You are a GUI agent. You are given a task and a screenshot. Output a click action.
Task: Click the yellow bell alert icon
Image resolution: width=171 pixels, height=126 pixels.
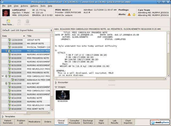pyautogui.click(x=134, y=14)
